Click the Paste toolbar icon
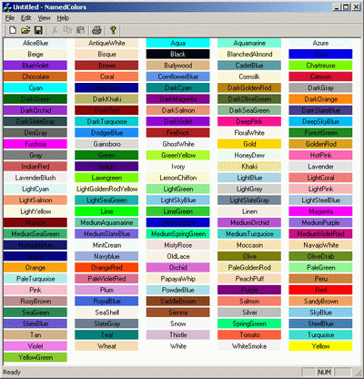Viewport: 364px width, 379px height. (x=80, y=30)
